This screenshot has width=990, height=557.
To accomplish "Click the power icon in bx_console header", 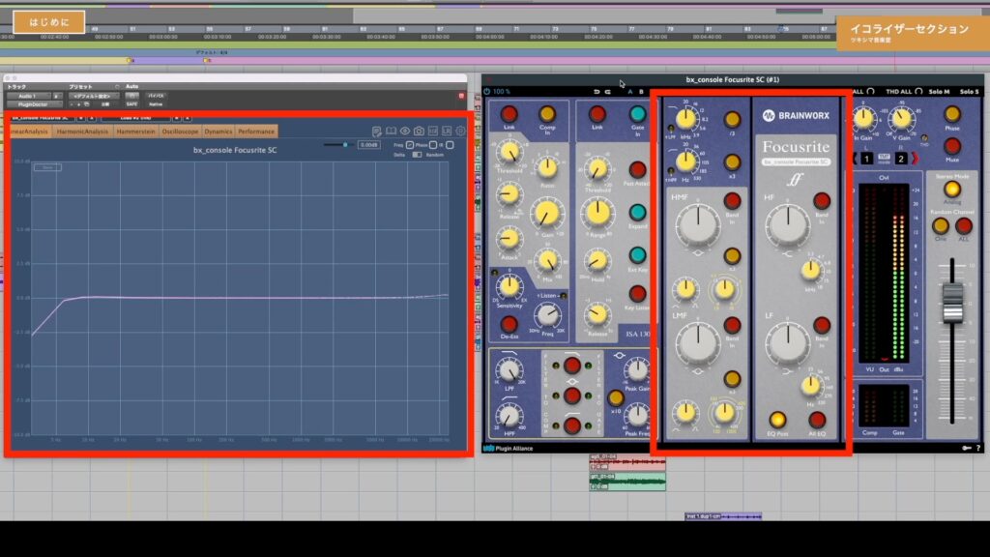I will pyautogui.click(x=487, y=92).
